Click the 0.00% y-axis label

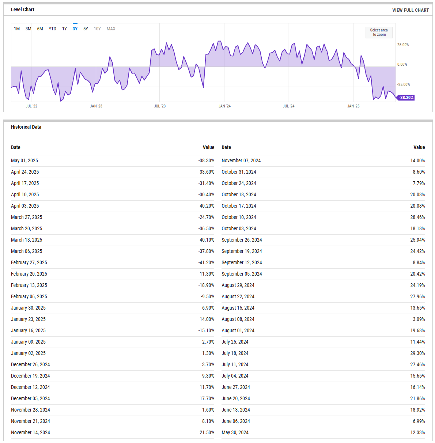pos(402,65)
